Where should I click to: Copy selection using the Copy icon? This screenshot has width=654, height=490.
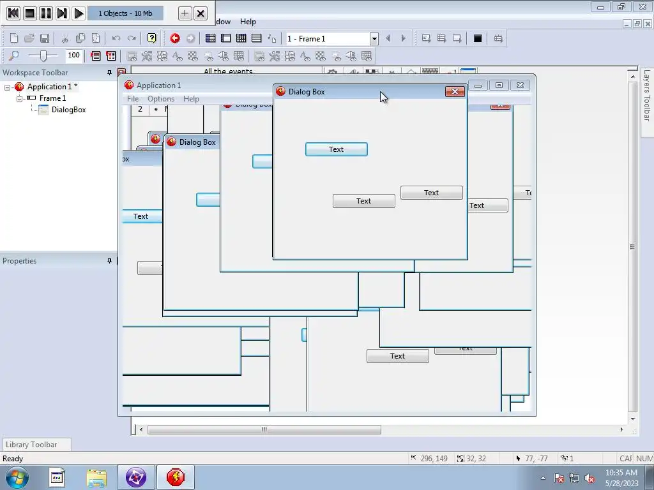pos(80,39)
